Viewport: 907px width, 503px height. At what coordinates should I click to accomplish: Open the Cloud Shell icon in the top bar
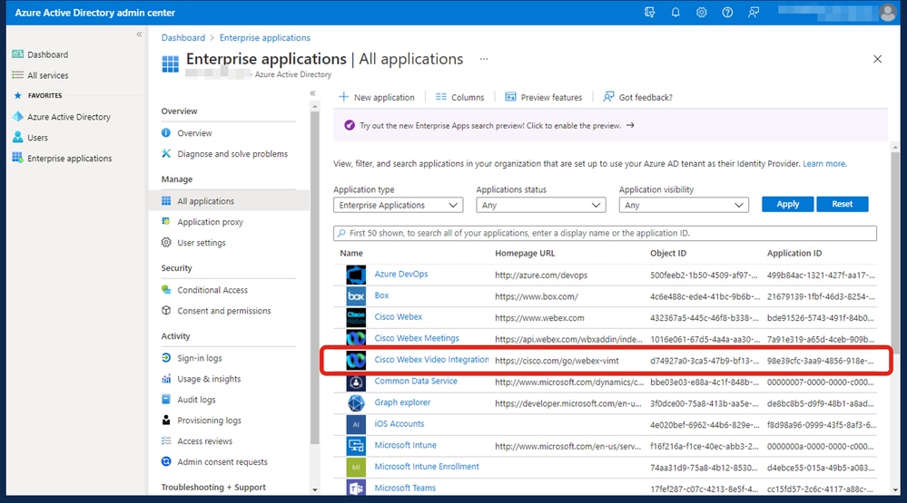point(649,12)
